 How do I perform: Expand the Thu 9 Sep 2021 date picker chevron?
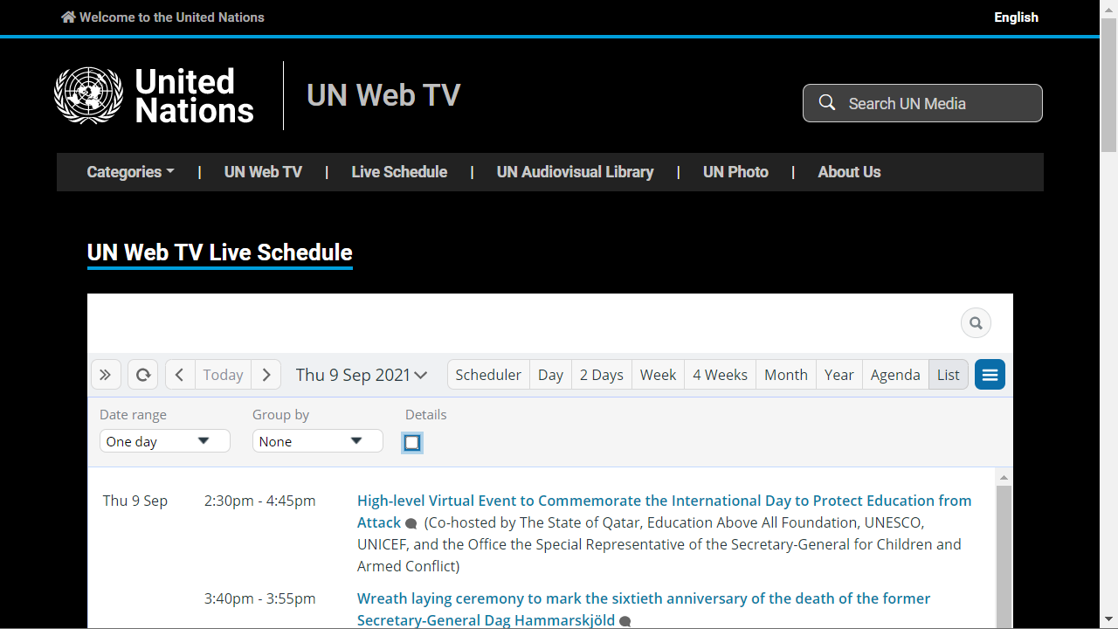pos(421,375)
